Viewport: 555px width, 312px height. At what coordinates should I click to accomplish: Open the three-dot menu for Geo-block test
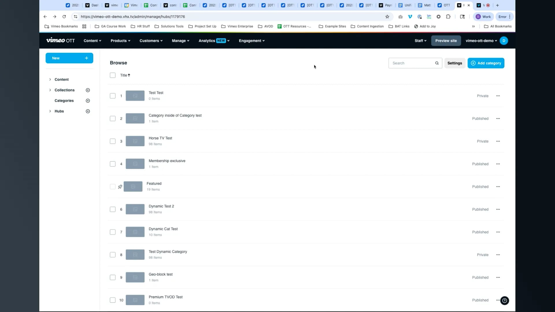point(498,278)
